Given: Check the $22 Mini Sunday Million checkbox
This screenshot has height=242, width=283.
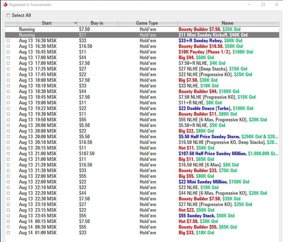Looking at the screenshot, I should (x=8, y=182).
